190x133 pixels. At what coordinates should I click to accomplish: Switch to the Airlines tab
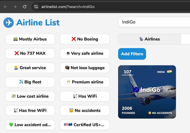pos(149,39)
